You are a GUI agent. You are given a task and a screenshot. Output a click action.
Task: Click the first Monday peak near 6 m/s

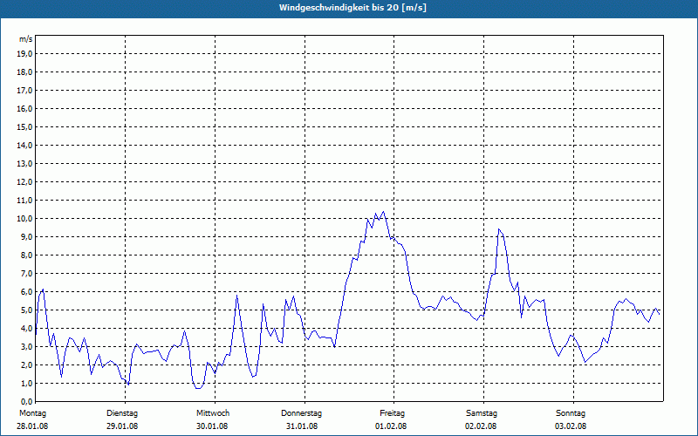pos(43,290)
